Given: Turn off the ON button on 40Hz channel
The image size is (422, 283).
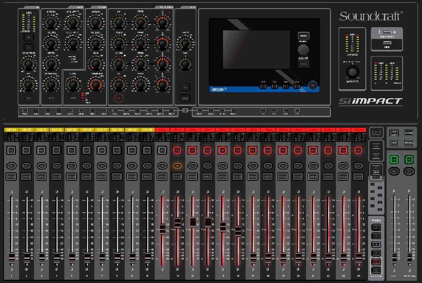Looking at the screenshot, I should click(x=177, y=150).
